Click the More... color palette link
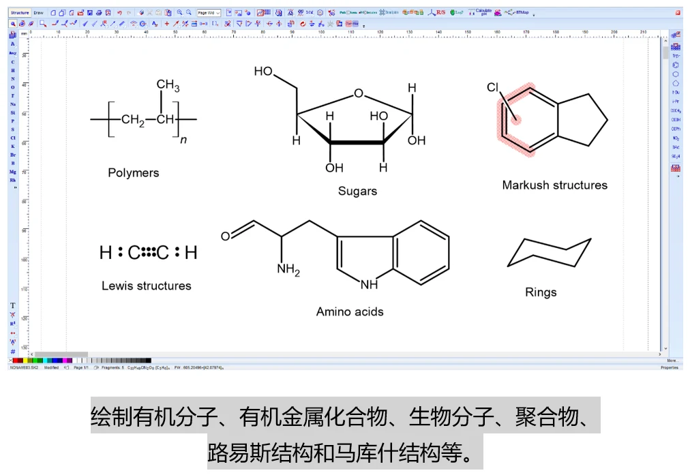 (x=672, y=361)
